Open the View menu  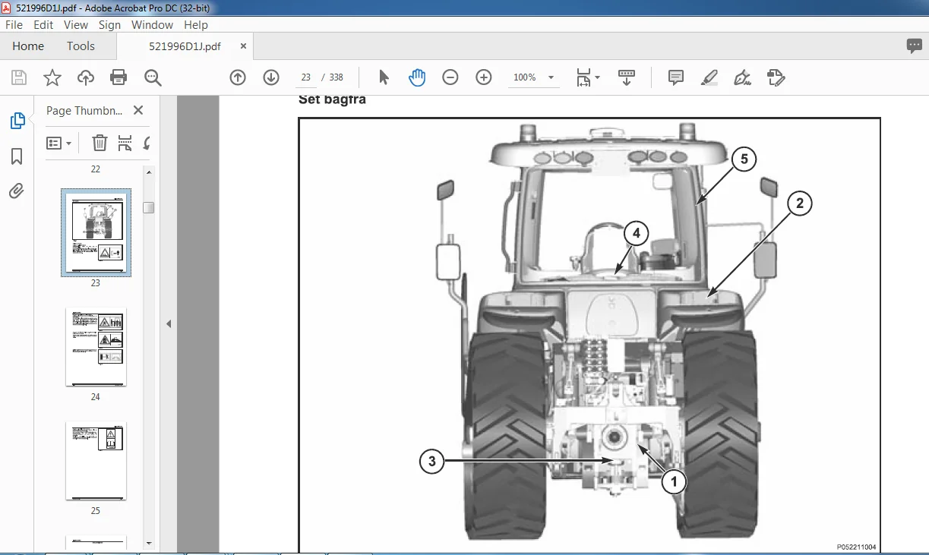(x=76, y=24)
